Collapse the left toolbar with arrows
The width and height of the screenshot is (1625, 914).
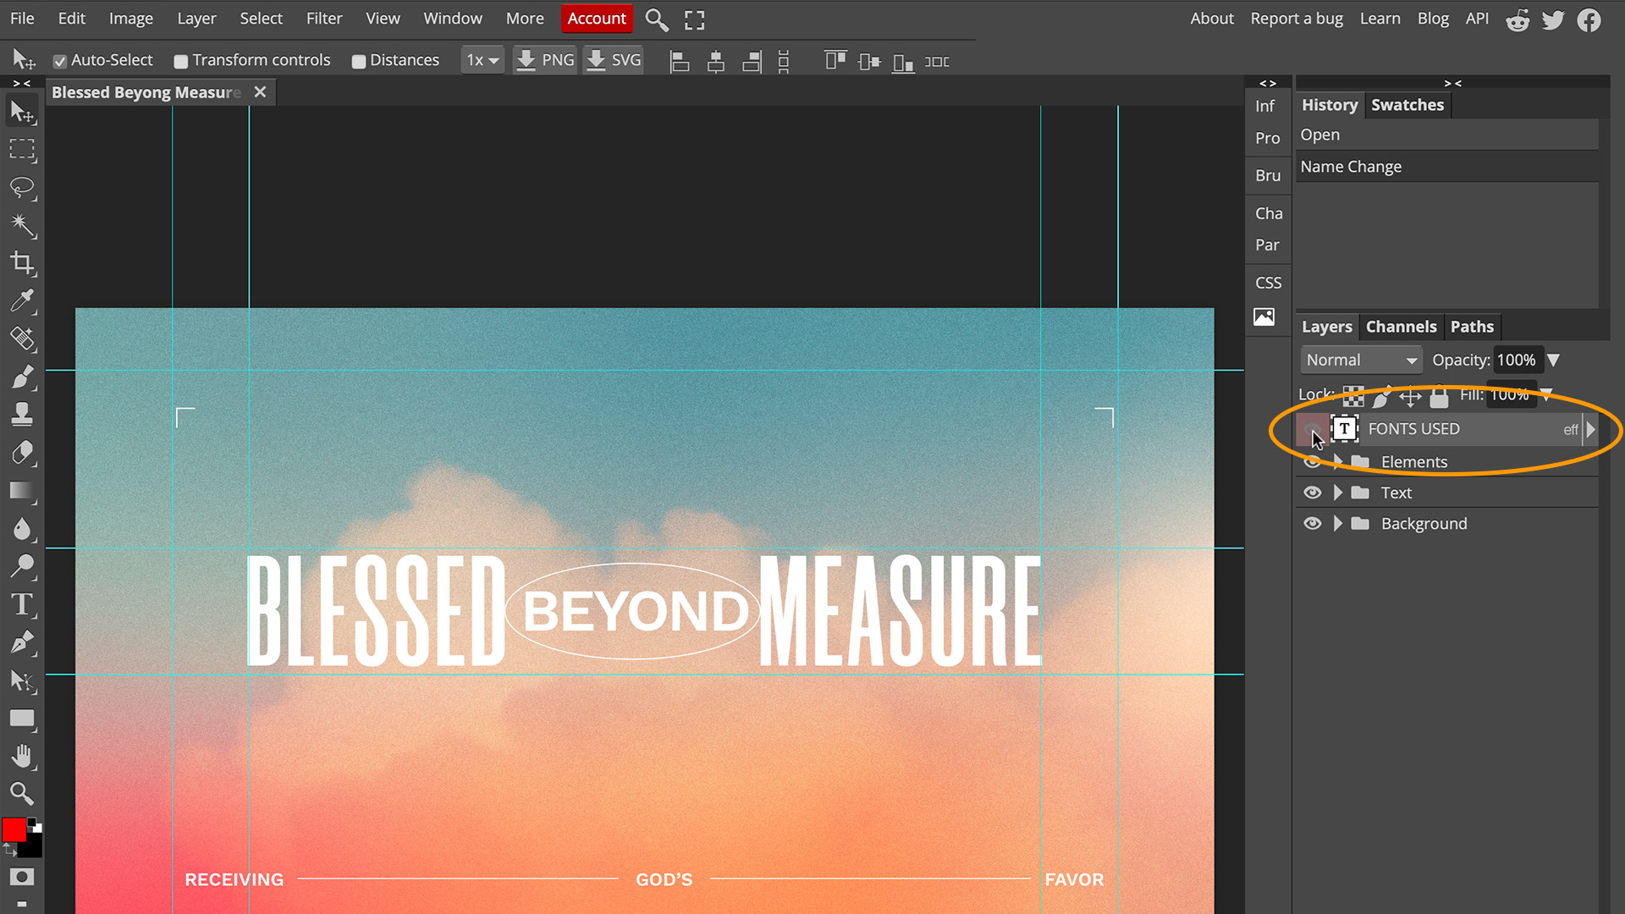[x=22, y=83]
